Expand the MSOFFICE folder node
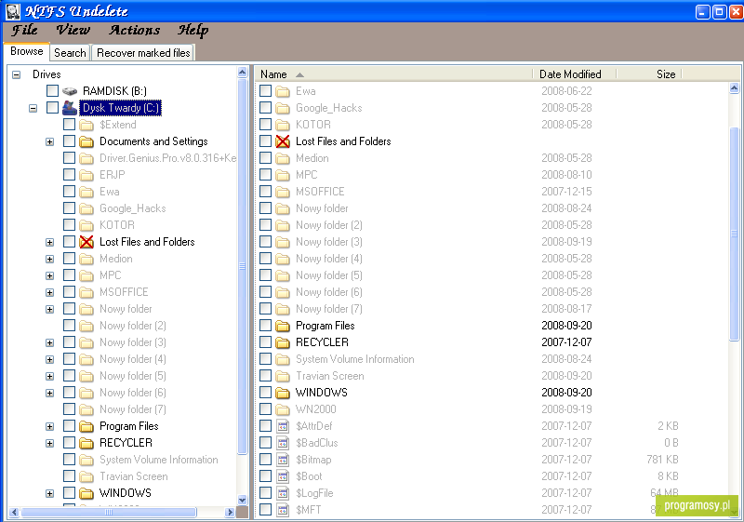The image size is (744, 522). click(49, 293)
